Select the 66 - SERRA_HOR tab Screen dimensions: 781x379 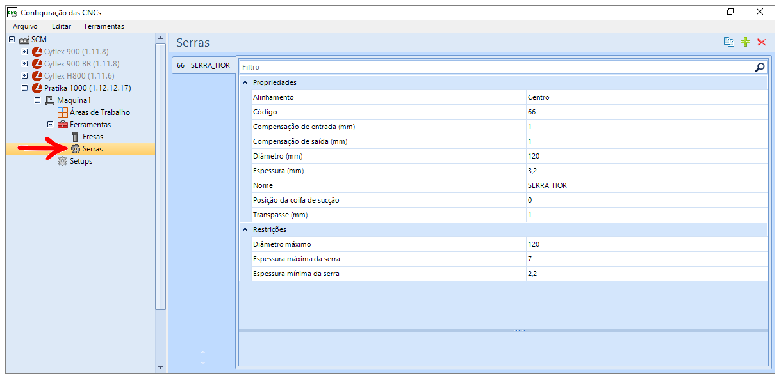203,65
